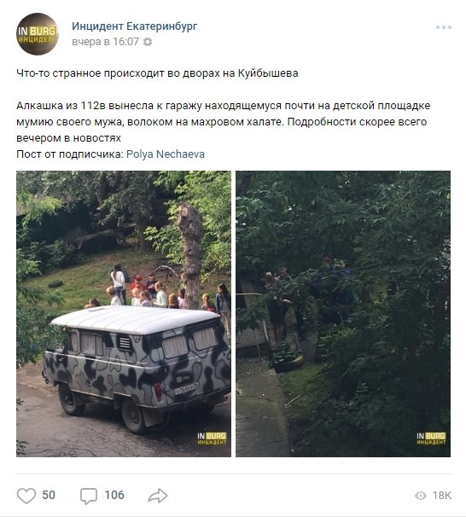Click the eye views counter icon
Screen dimensions: 466x517
tap(421, 495)
